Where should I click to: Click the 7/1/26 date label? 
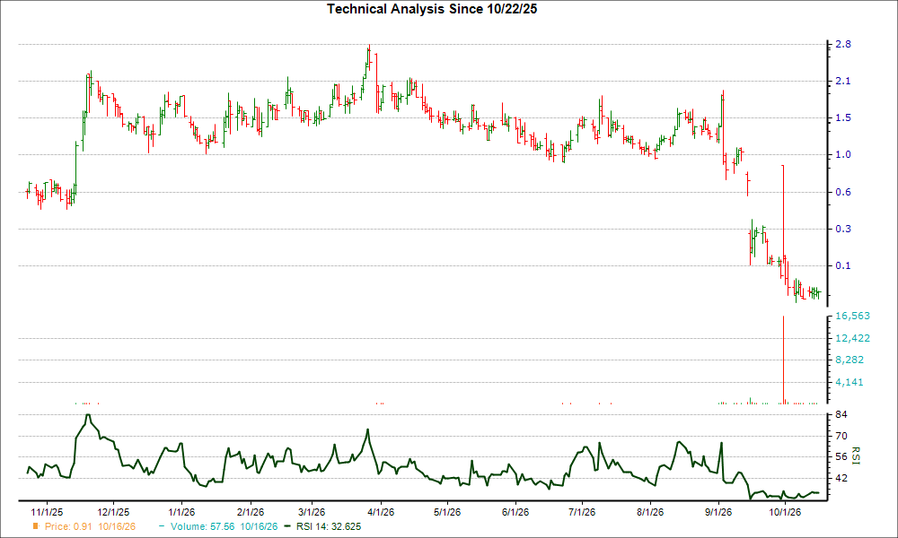(581, 512)
